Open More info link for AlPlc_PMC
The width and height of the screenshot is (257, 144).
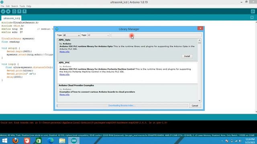point(64,74)
